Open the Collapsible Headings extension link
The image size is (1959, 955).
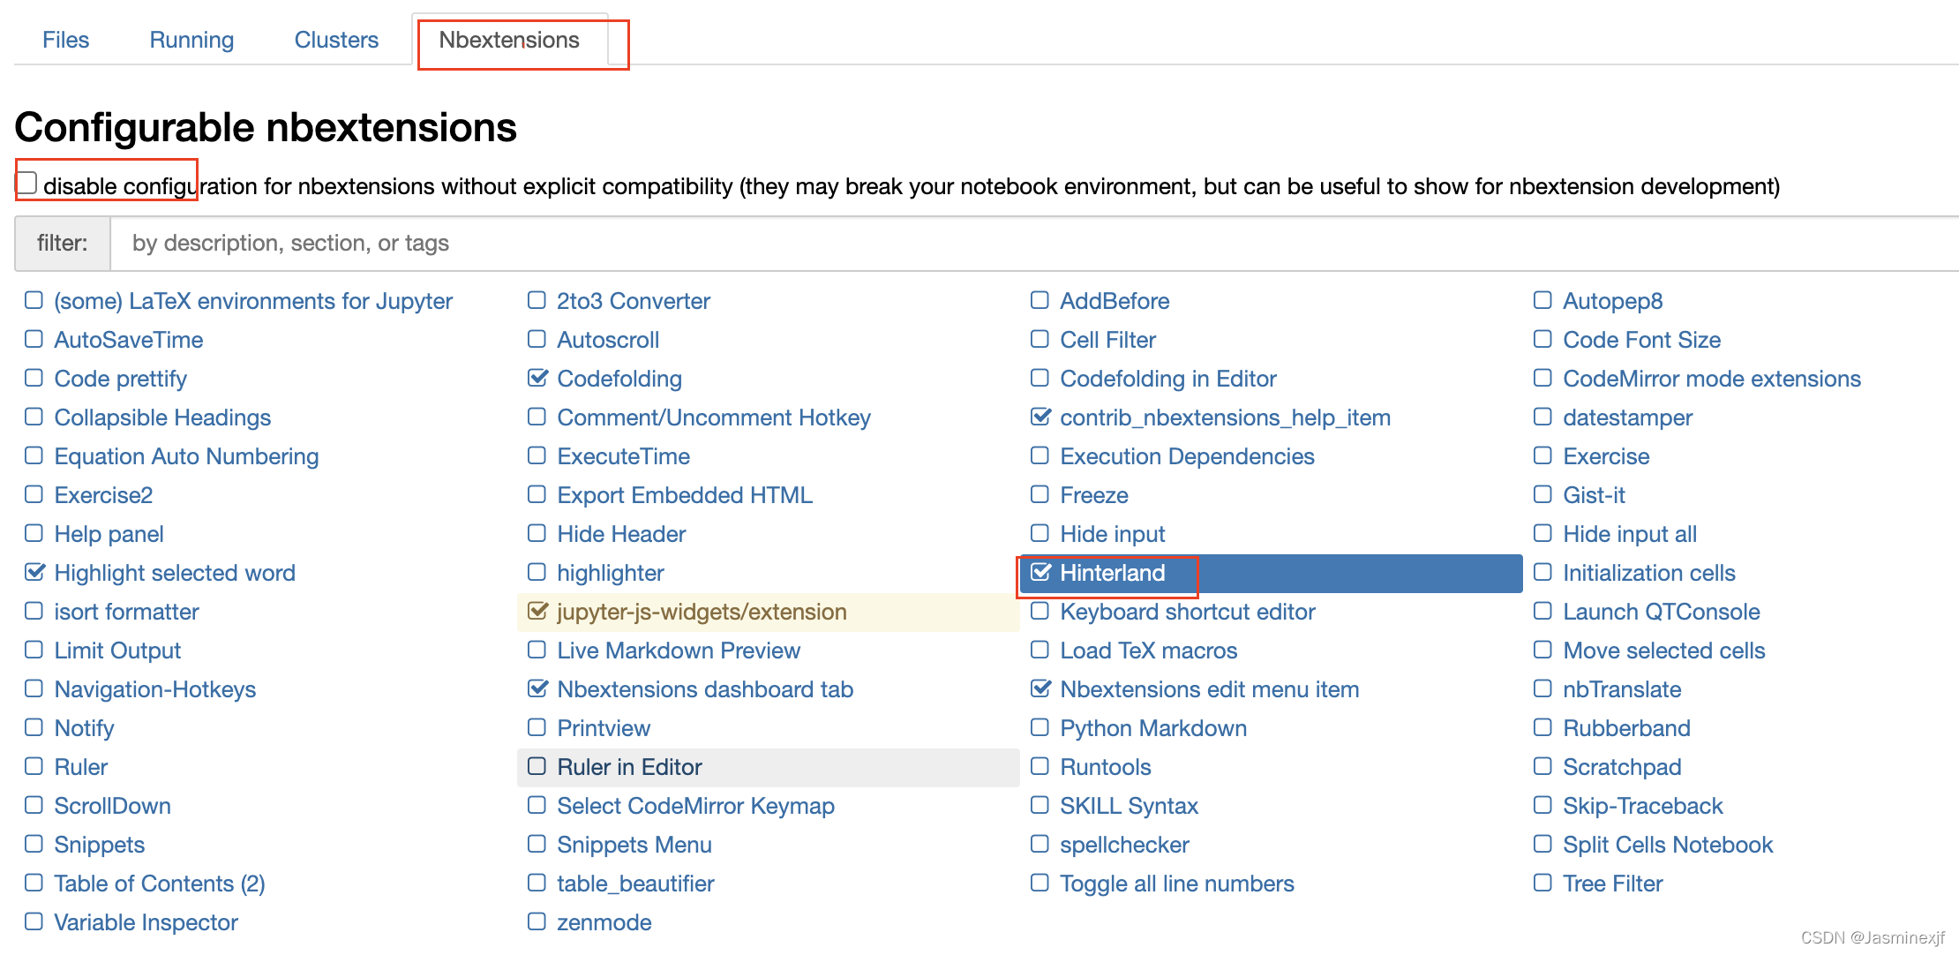162,417
